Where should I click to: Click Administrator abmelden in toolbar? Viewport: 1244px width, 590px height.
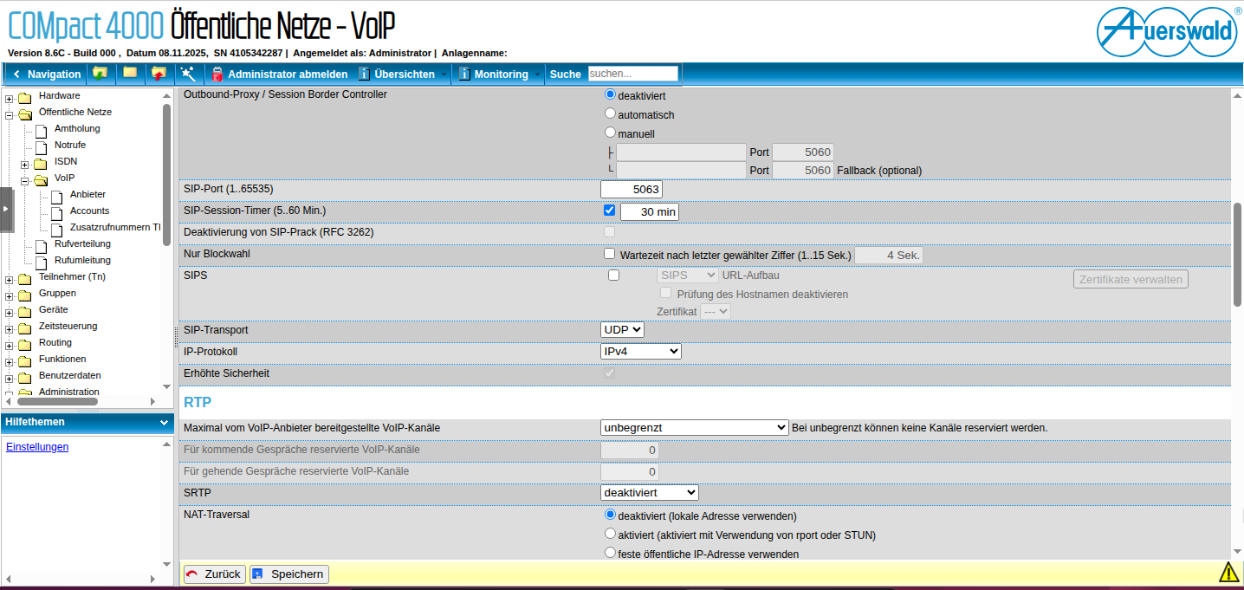coord(288,75)
